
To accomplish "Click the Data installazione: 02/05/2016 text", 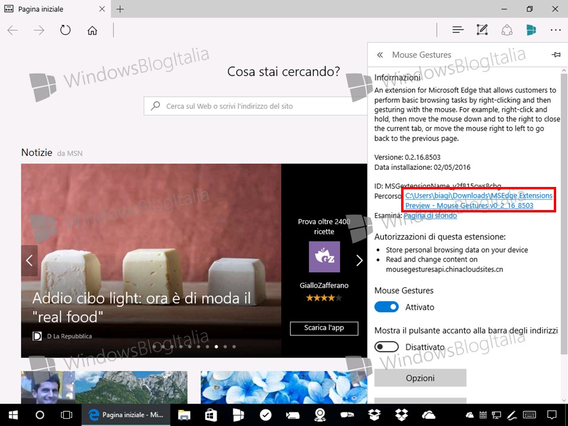I will point(422,167).
